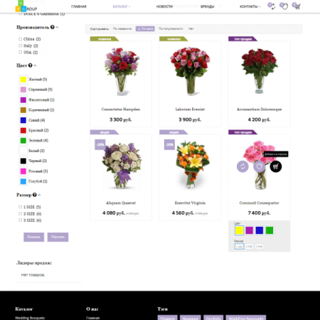
Task: Open the Aliquam Quaerat product link
Action: [121, 203]
